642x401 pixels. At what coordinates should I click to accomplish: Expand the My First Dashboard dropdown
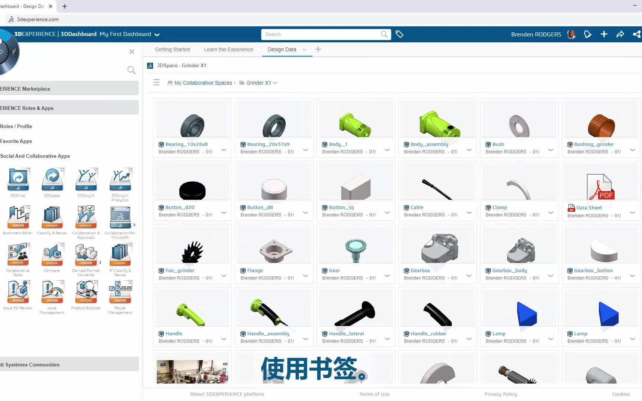(x=157, y=34)
